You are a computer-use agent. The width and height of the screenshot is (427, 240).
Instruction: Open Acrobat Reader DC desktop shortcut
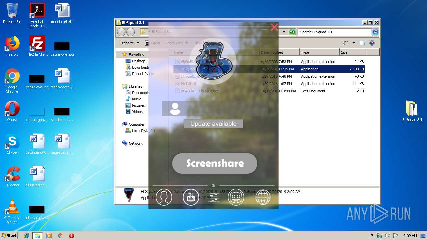tap(37, 15)
